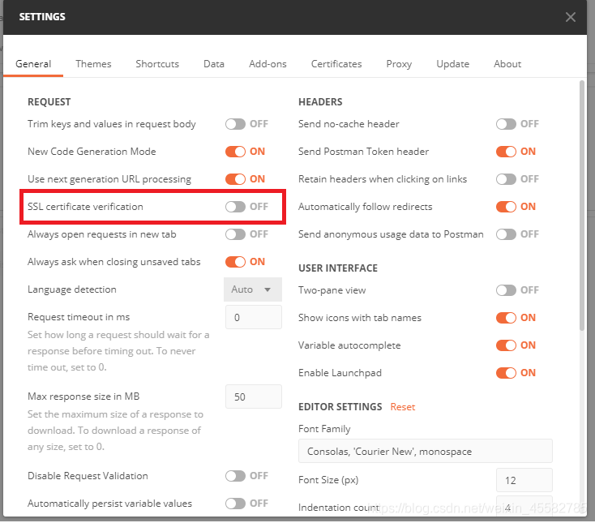Click the Font Family label

324,429
